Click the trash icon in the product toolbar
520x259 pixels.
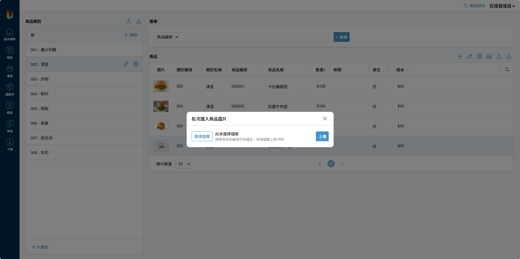pos(479,56)
